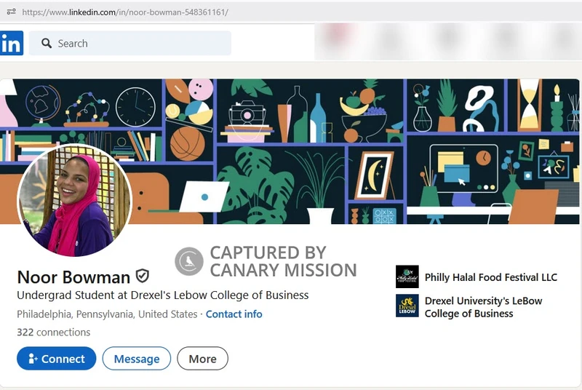Click the 322 connections text
This screenshot has height=390, width=582.
coord(53,332)
